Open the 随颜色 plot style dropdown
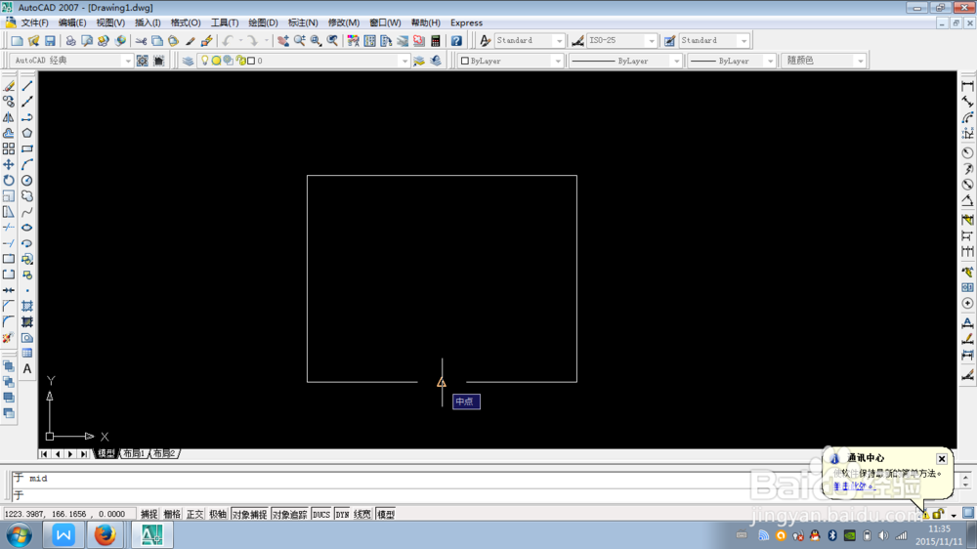Screen dimensions: 977x549 pos(861,62)
